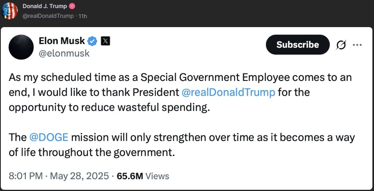
Task: Open the @elonmusk handle link
Action: 64,53
